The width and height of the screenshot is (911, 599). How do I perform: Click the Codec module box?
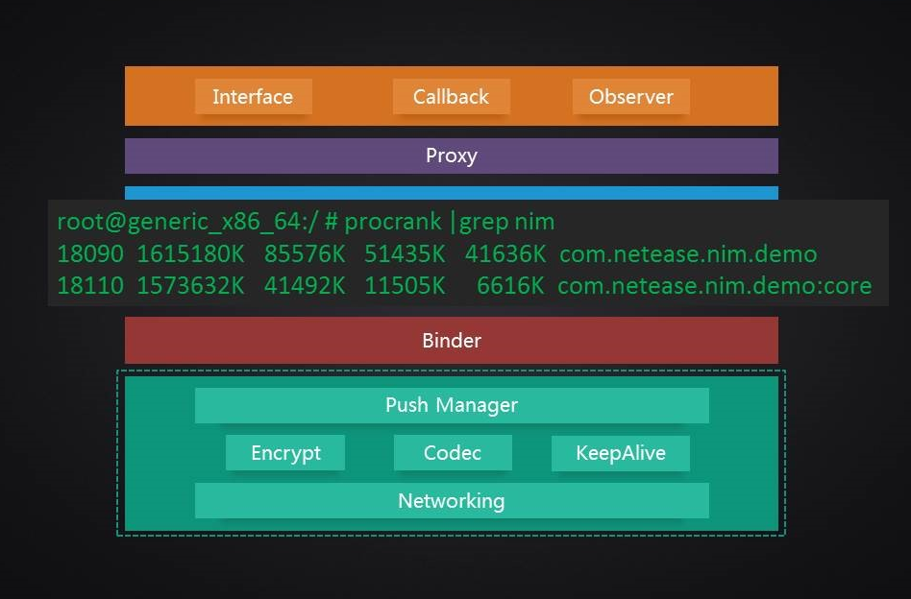pyautogui.click(x=453, y=453)
